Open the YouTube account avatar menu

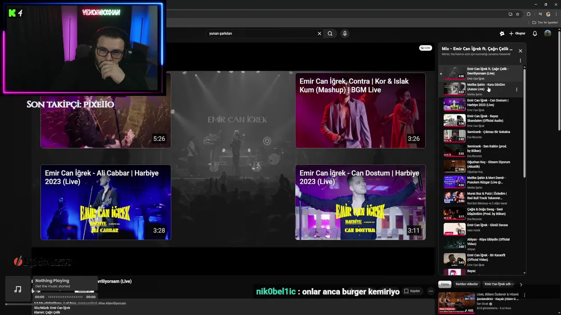547,33
